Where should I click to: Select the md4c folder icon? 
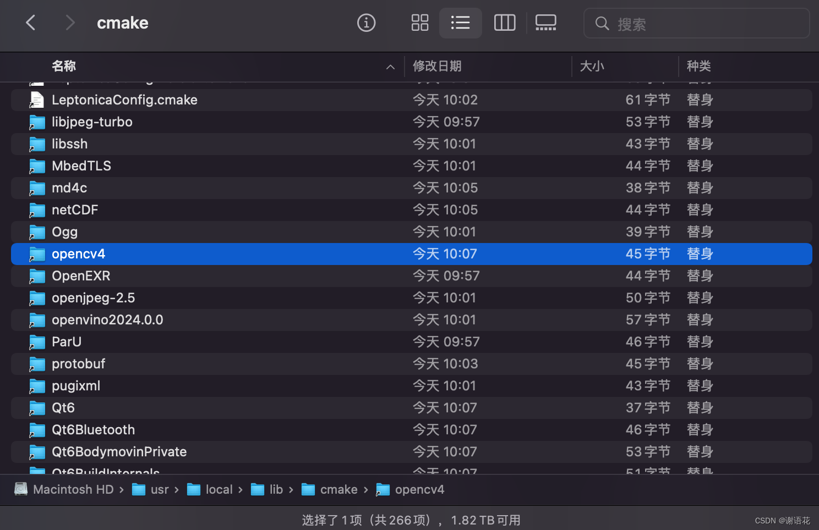(x=37, y=188)
